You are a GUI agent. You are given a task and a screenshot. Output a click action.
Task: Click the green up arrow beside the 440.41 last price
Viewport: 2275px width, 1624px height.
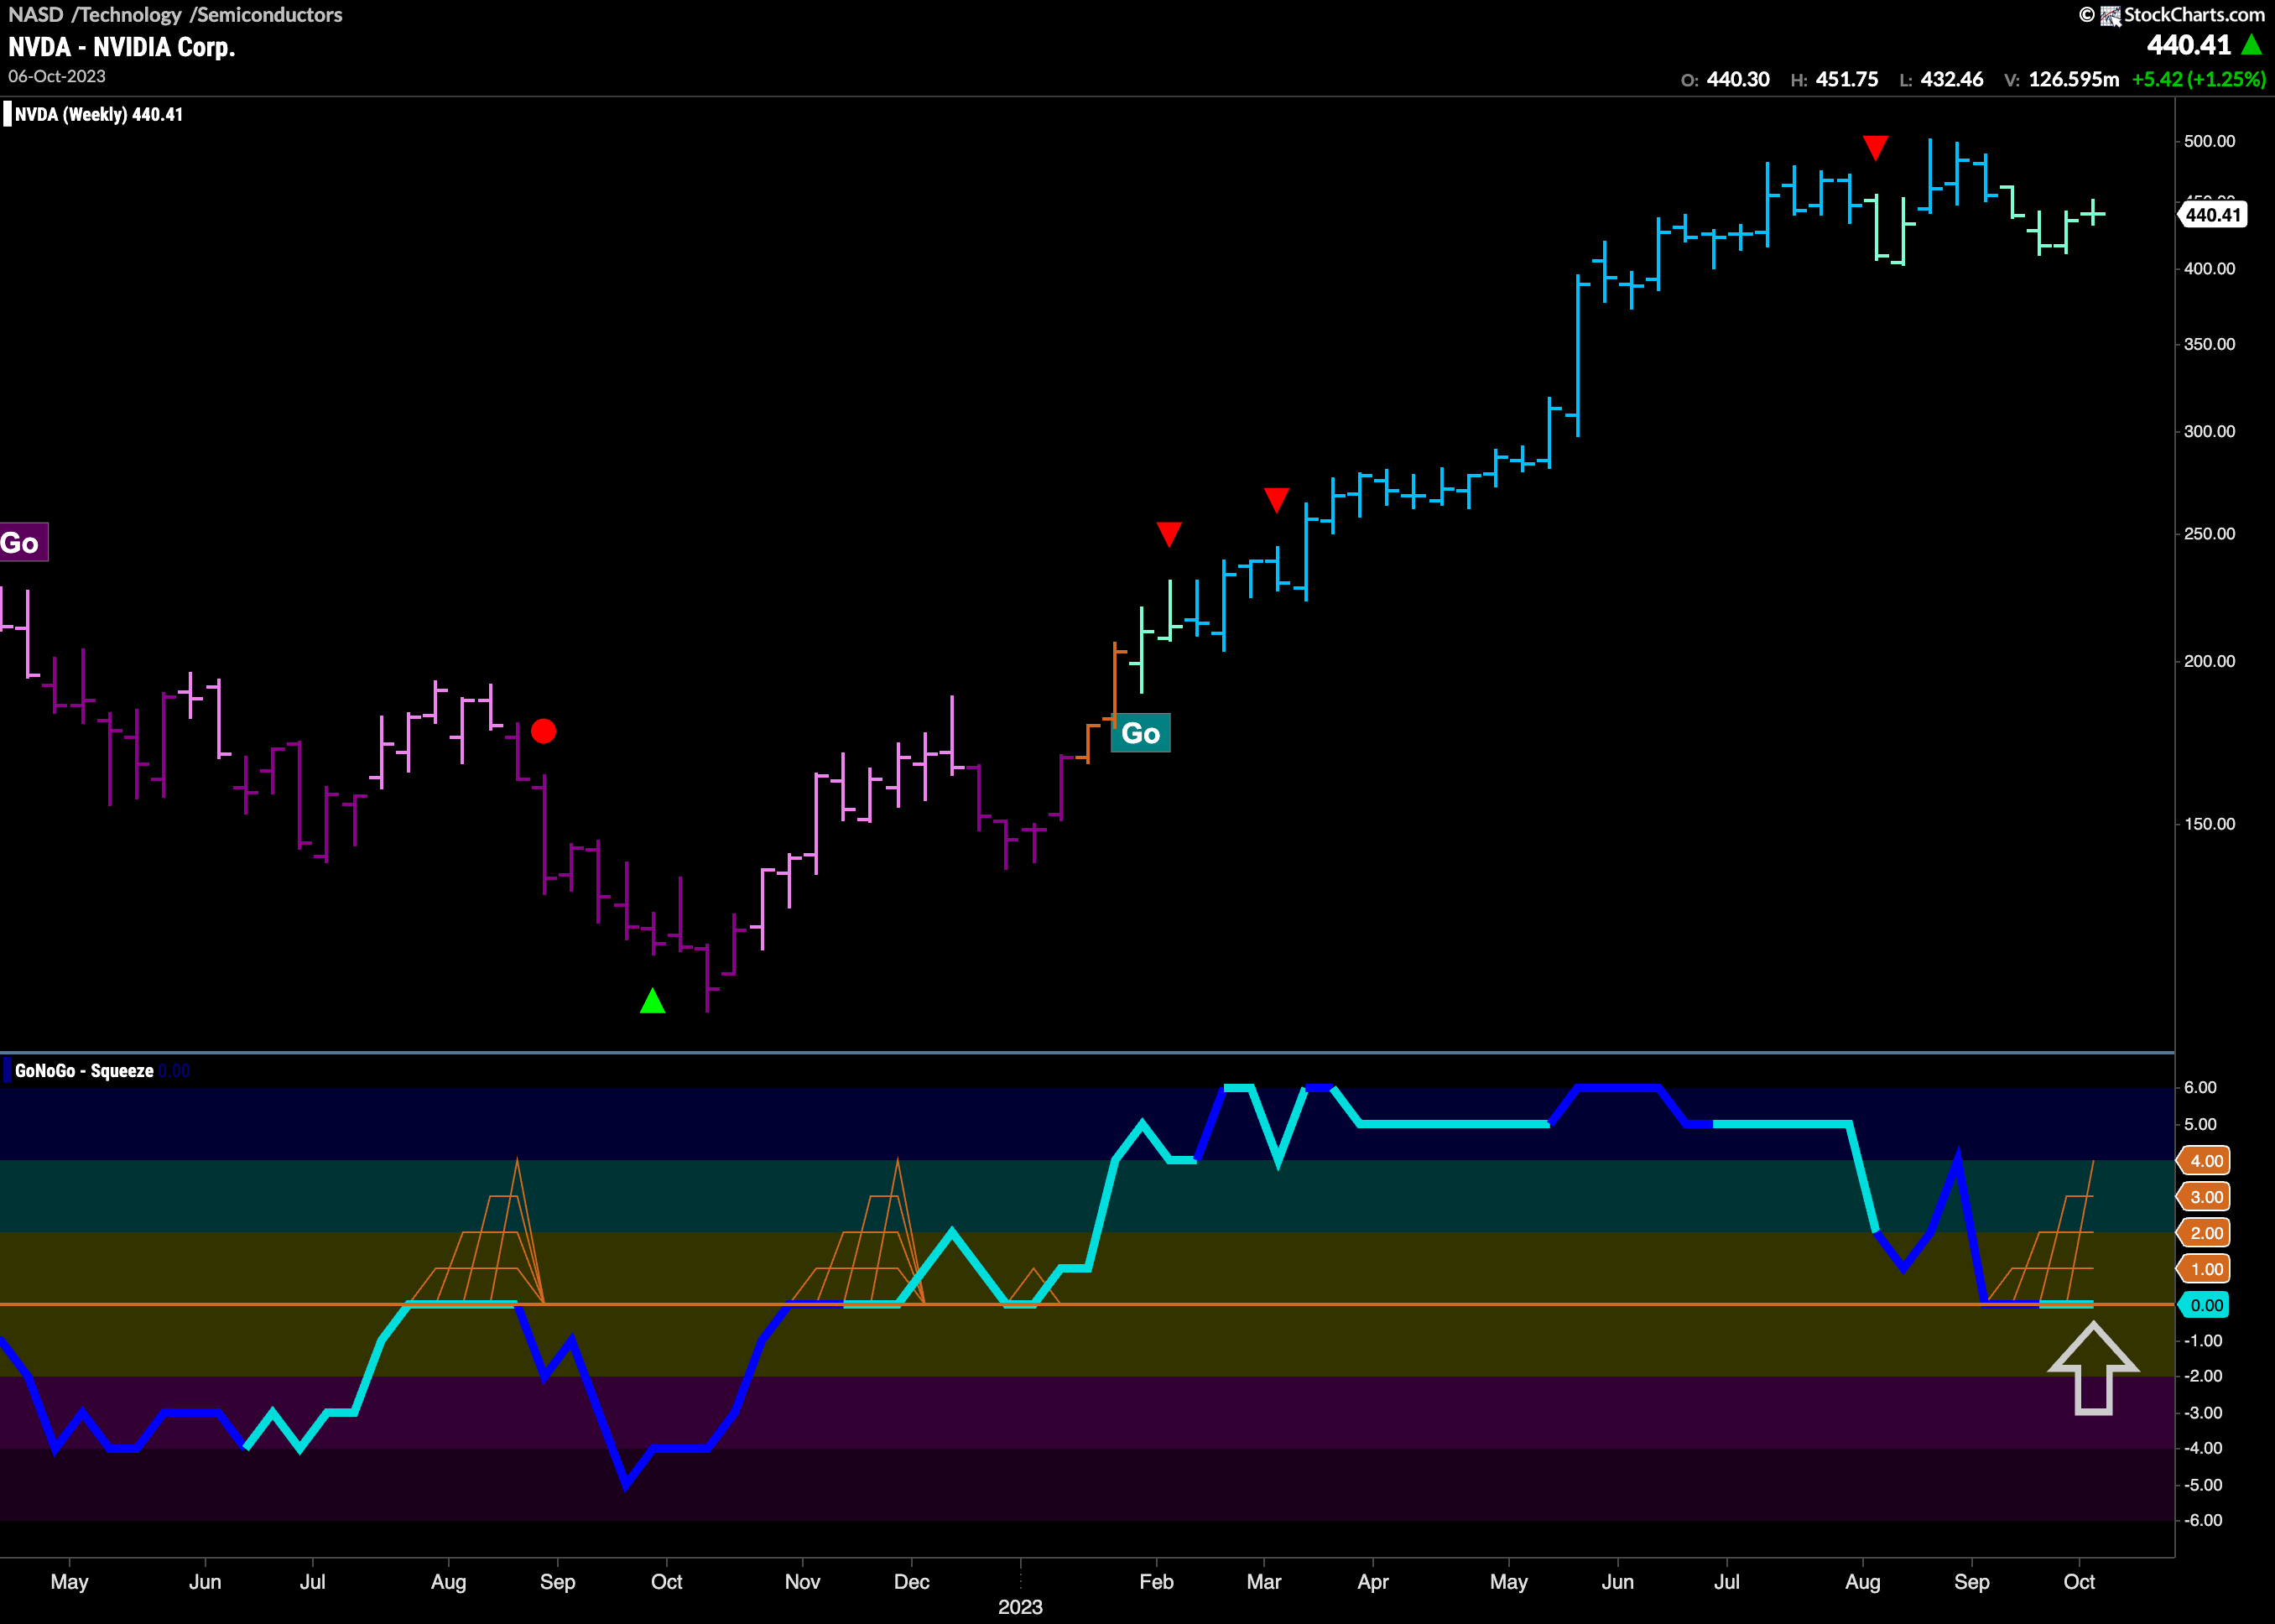(x=2251, y=45)
